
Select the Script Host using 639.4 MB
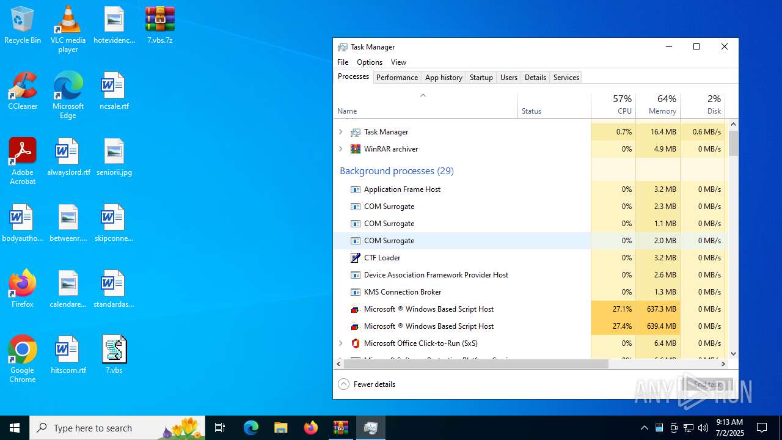(529, 326)
